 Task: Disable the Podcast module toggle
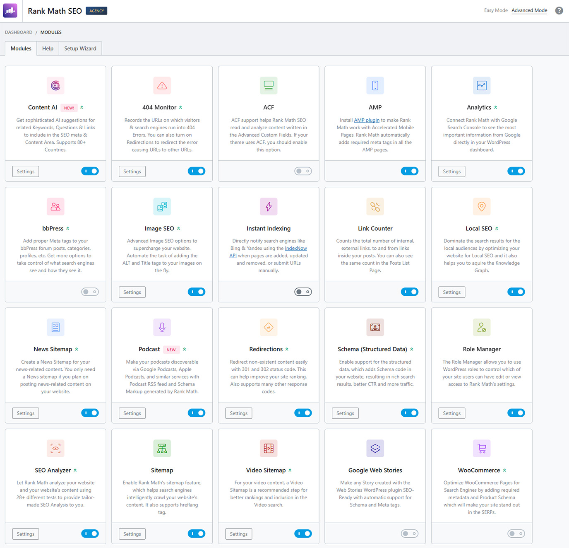[197, 413]
